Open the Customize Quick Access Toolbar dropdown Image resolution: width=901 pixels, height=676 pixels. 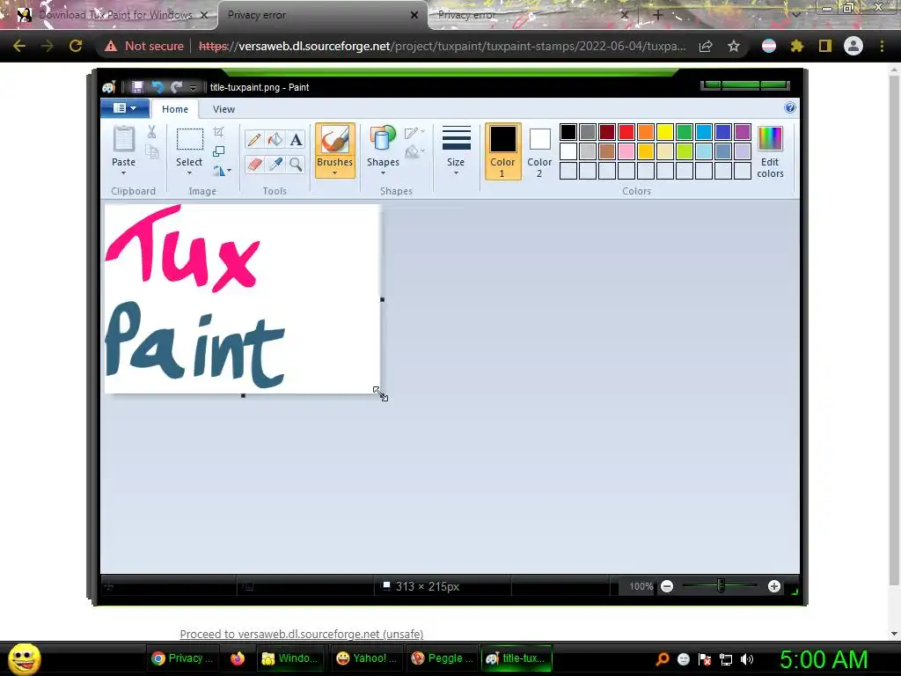(193, 88)
